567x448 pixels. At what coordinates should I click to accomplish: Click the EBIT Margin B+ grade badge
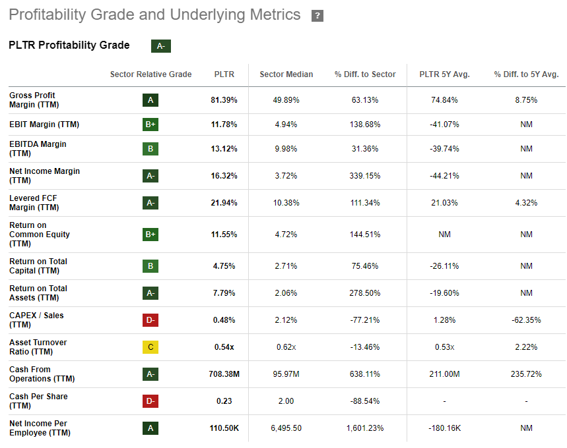150,125
